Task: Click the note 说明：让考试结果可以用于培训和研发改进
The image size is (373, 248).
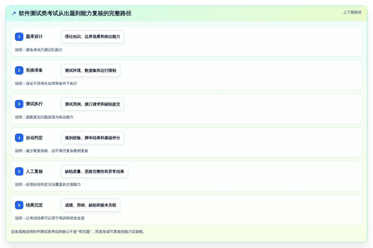Action: pos(50,218)
